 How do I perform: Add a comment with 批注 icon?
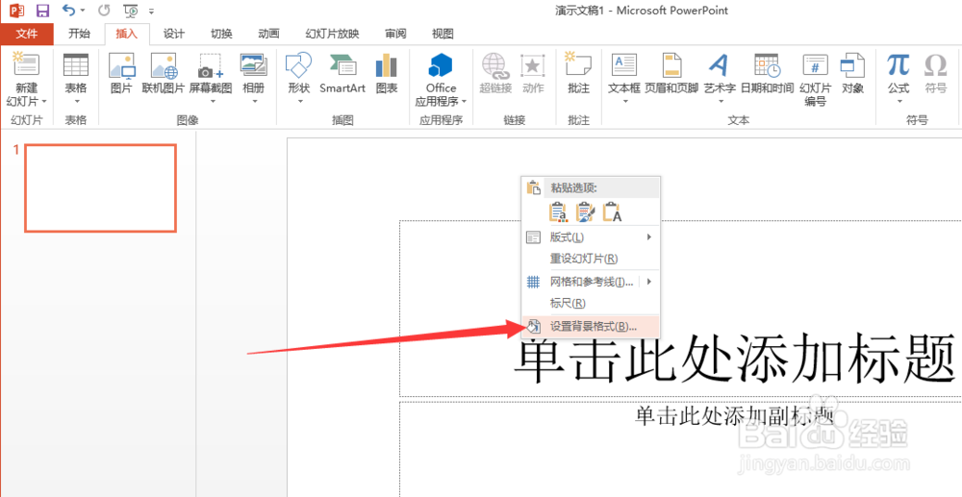[578, 72]
